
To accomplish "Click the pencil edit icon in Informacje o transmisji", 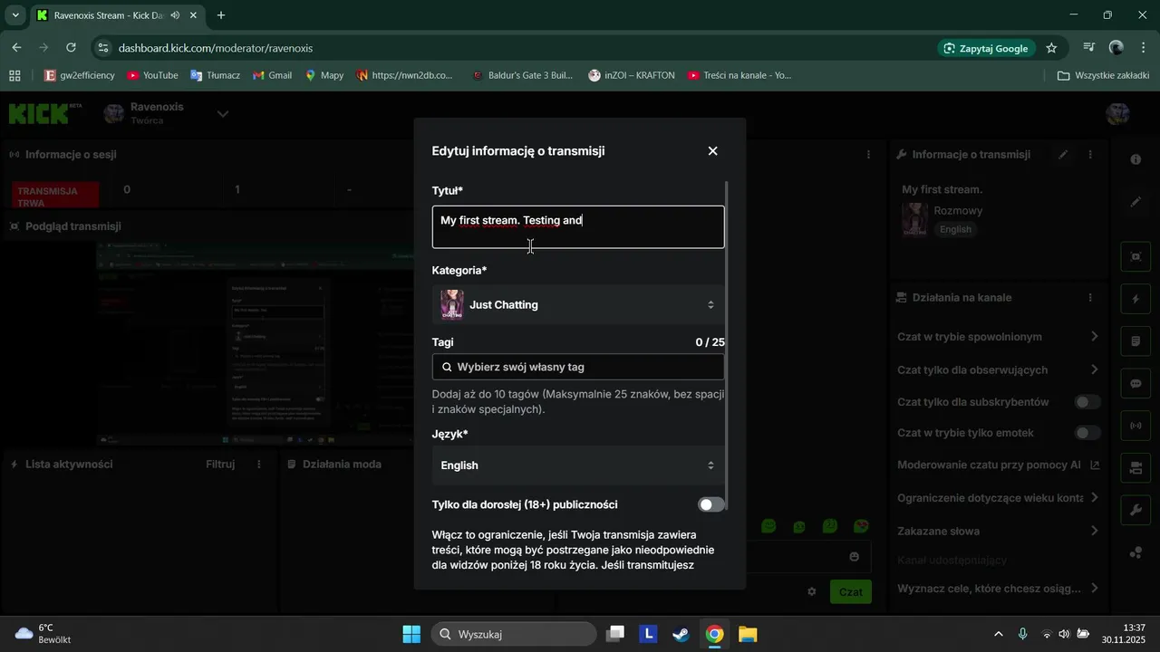I will 1063,155.
